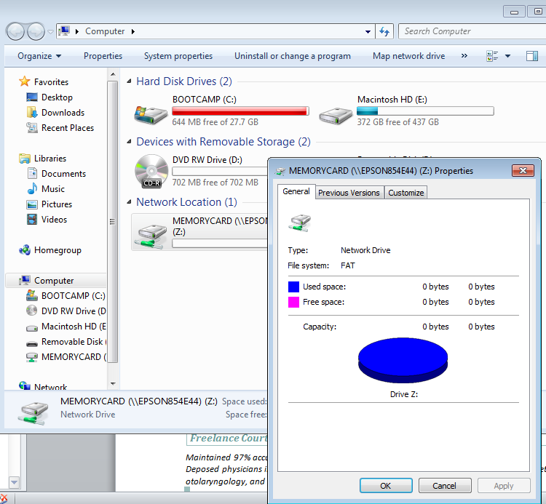Click the Macintosh HD usage bar
546x504 pixels.
click(x=425, y=111)
